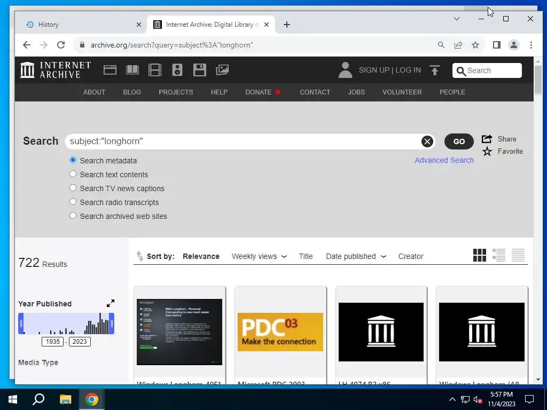Sort results by Relevance
The width and height of the screenshot is (547, 410).
tap(201, 256)
